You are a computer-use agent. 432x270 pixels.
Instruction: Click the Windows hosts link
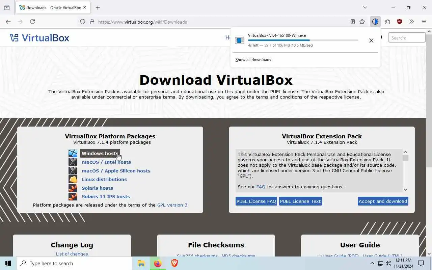tap(100, 153)
